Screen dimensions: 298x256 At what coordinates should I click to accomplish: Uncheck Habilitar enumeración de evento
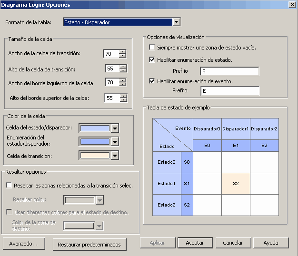pyautogui.click(x=152, y=81)
